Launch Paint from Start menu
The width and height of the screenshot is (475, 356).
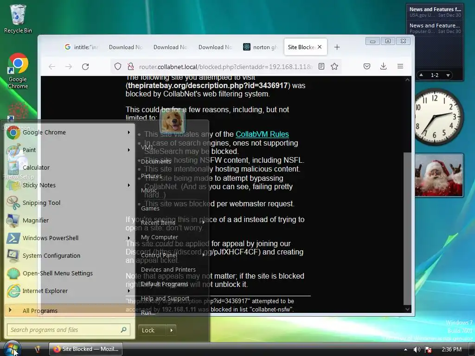click(70, 150)
